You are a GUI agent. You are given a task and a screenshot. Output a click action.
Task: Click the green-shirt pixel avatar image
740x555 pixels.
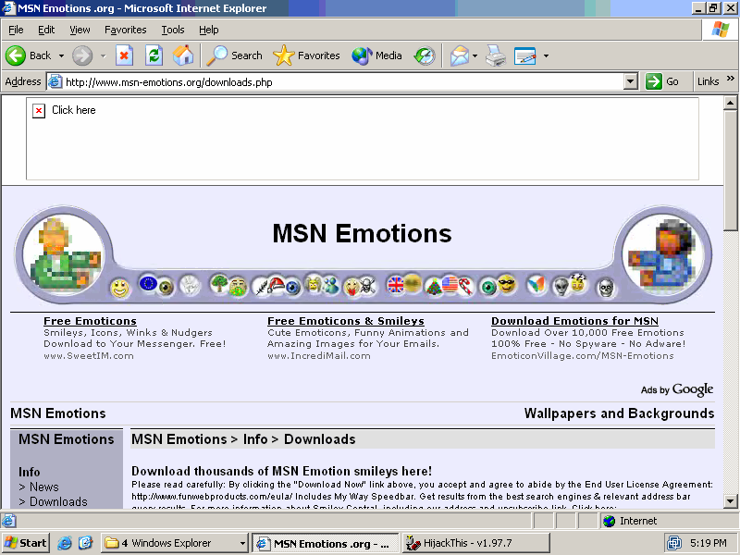(x=64, y=254)
